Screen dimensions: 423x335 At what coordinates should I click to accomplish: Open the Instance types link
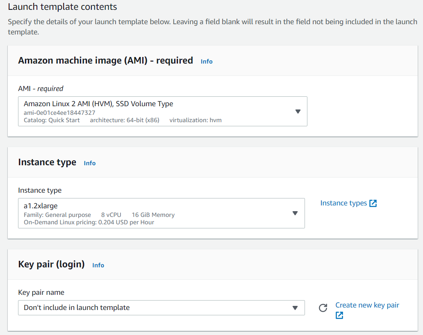[343, 203]
